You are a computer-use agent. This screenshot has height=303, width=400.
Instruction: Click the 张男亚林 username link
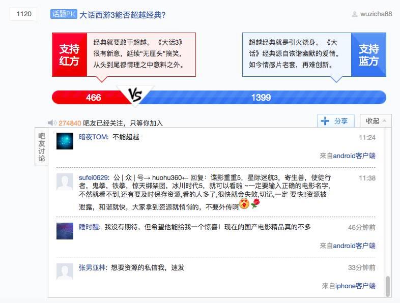pyautogui.click(x=92, y=267)
